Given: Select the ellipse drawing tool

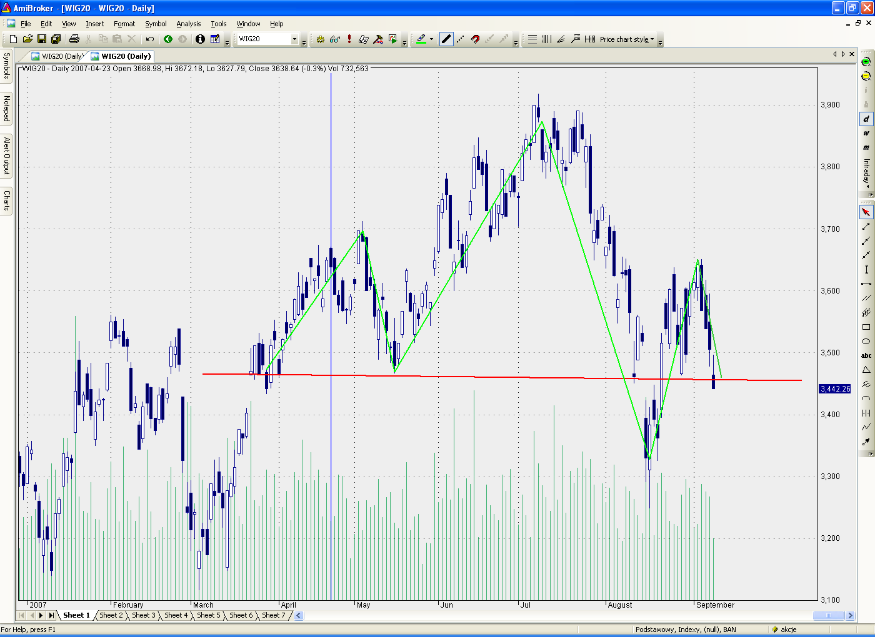Looking at the screenshot, I should (x=866, y=342).
